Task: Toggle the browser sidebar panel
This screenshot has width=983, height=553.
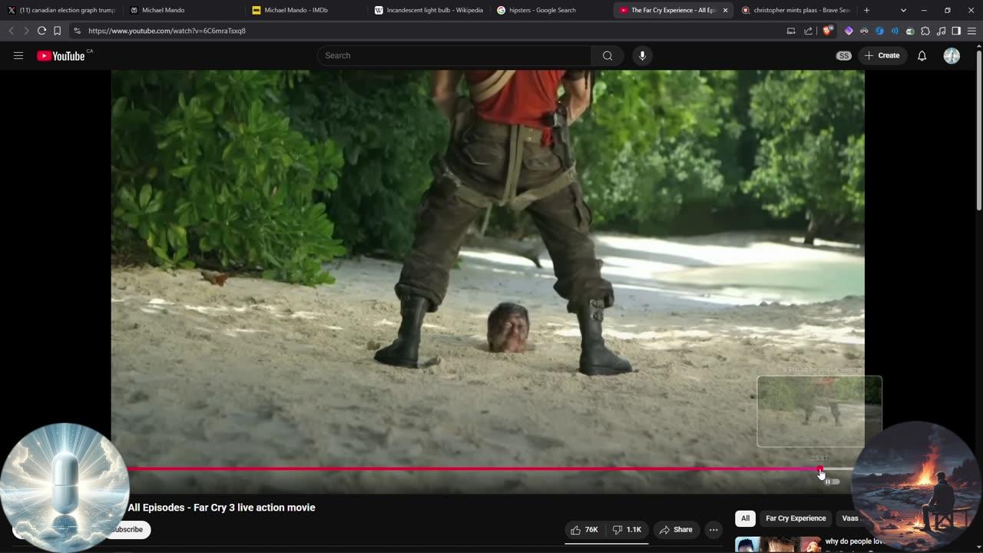Action: (x=956, y=31)
